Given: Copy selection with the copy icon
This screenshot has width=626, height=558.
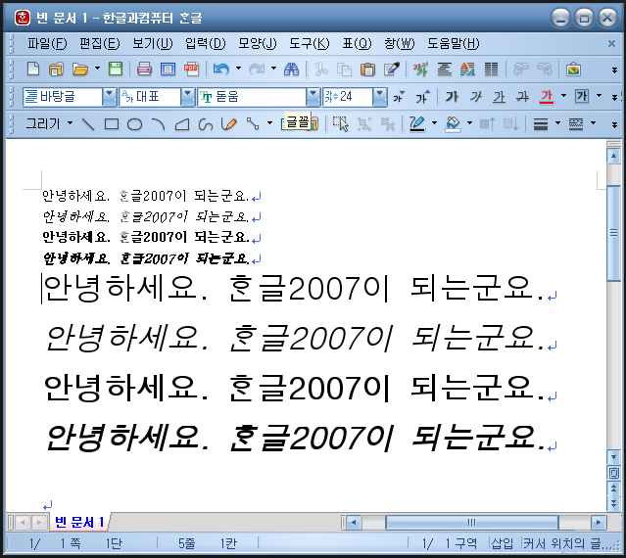Looking at the screenshot, I should pos(344,69).
